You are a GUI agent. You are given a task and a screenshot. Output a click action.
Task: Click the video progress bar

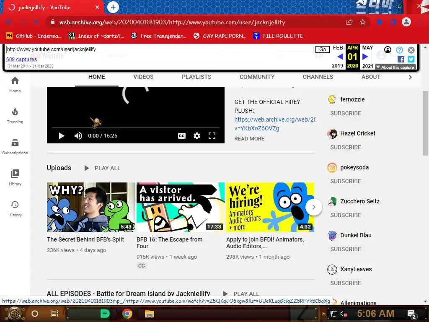click(136, 127)
